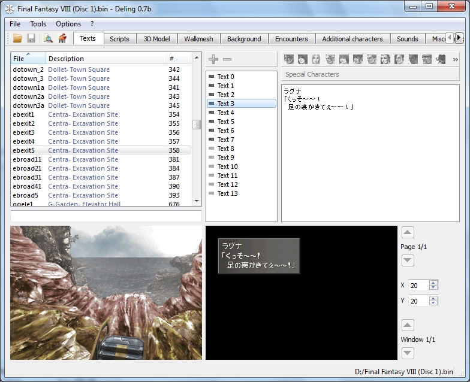
Task: Expand character toolbar overflow chevron
Action: 456,60
